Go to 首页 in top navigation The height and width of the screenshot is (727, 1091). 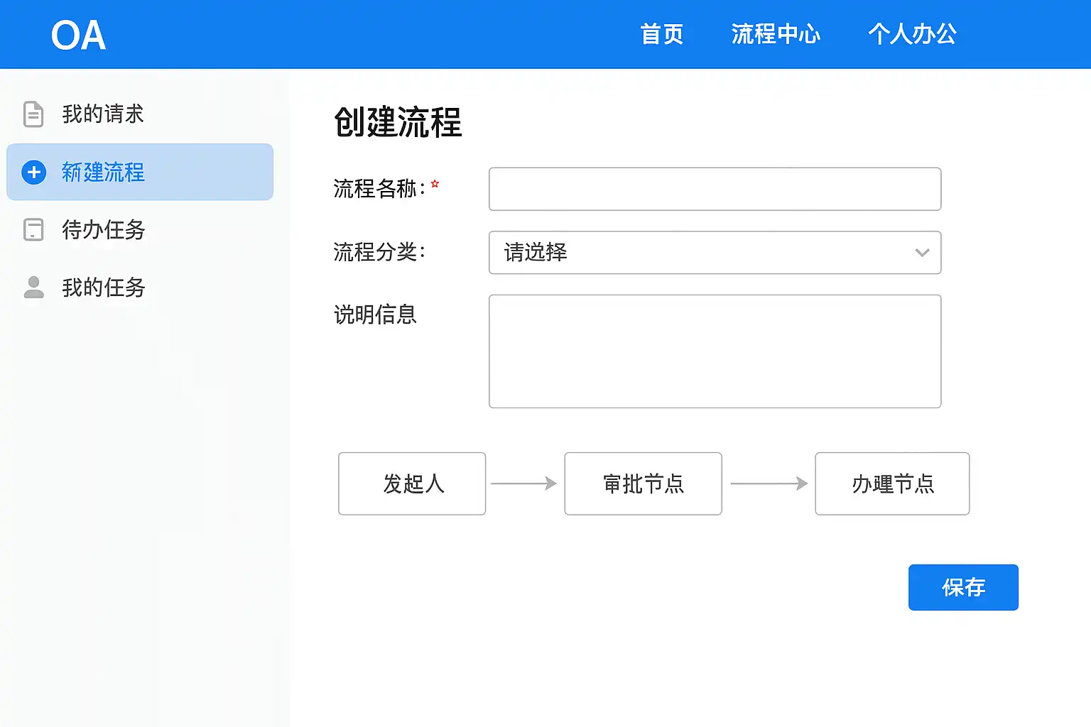[661, 34]
